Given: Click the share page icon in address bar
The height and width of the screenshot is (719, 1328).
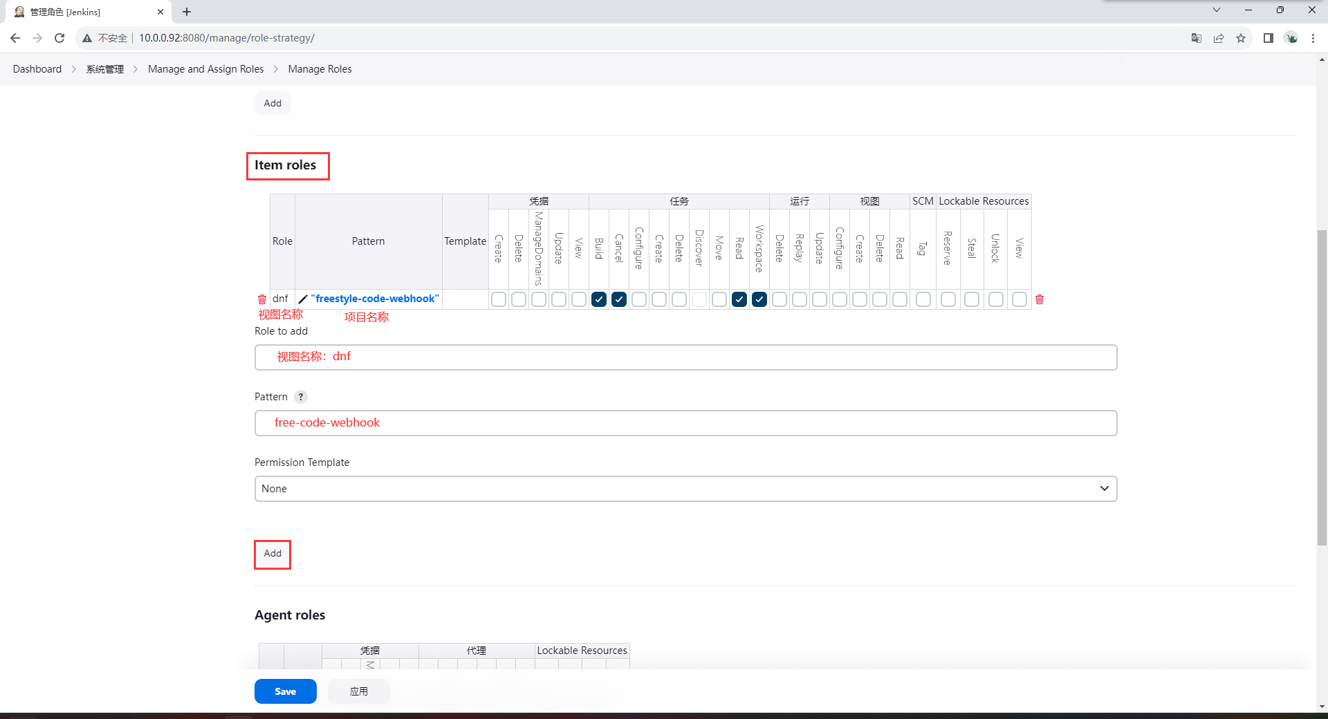Looking at the screenshot, I should (x=1219, y=38).
